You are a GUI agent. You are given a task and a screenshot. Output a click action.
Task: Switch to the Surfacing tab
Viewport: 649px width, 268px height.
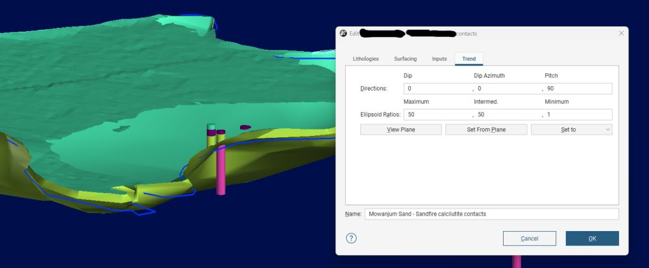tap(405, 59)
